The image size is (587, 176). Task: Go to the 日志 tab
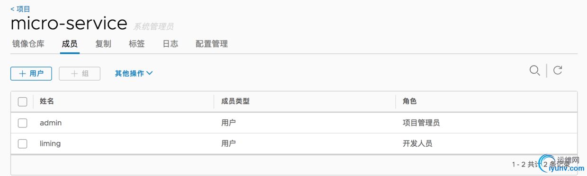[x=170, y=44]
